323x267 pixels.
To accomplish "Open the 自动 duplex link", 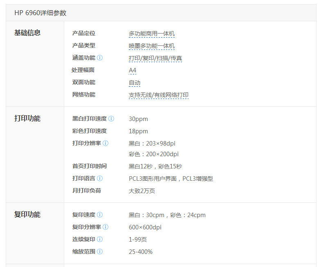I will tap(135, 83).
